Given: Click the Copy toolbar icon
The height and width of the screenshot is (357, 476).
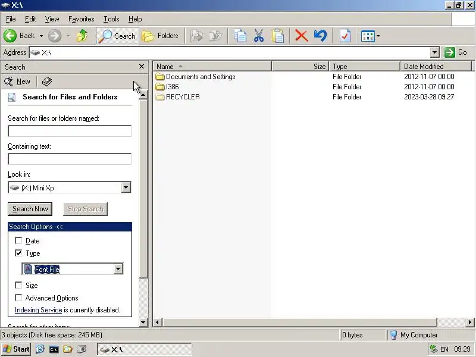Looking at the screenshot, I should 240,36.
